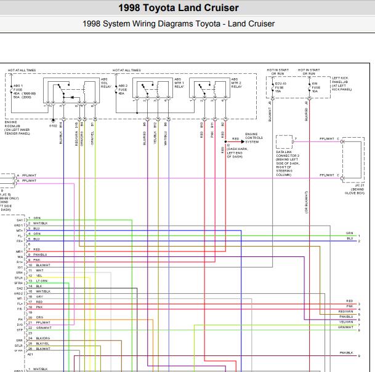Click the vertical 'BLU/BLK B14' wire label
375x372 pixels.
61,133
